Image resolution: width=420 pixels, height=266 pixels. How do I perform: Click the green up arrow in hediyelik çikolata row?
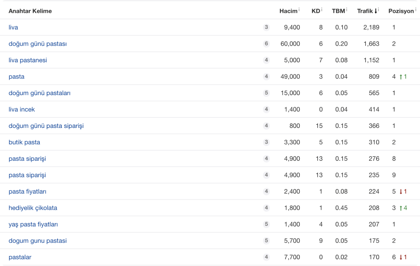pyautogui.click(x=401, y=208)
